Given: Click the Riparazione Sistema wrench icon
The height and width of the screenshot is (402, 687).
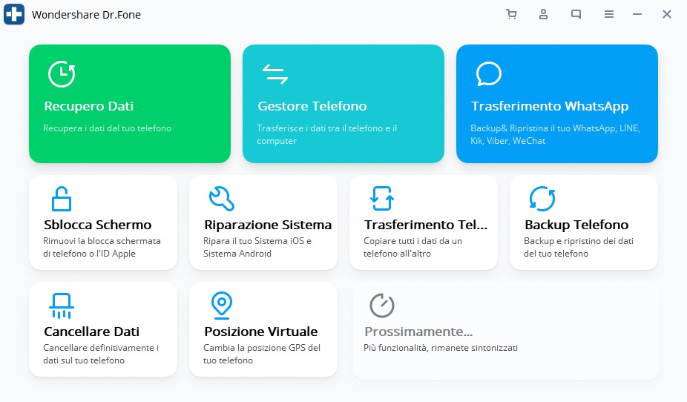Looking at the screenshot, I should tap(222, 199).
